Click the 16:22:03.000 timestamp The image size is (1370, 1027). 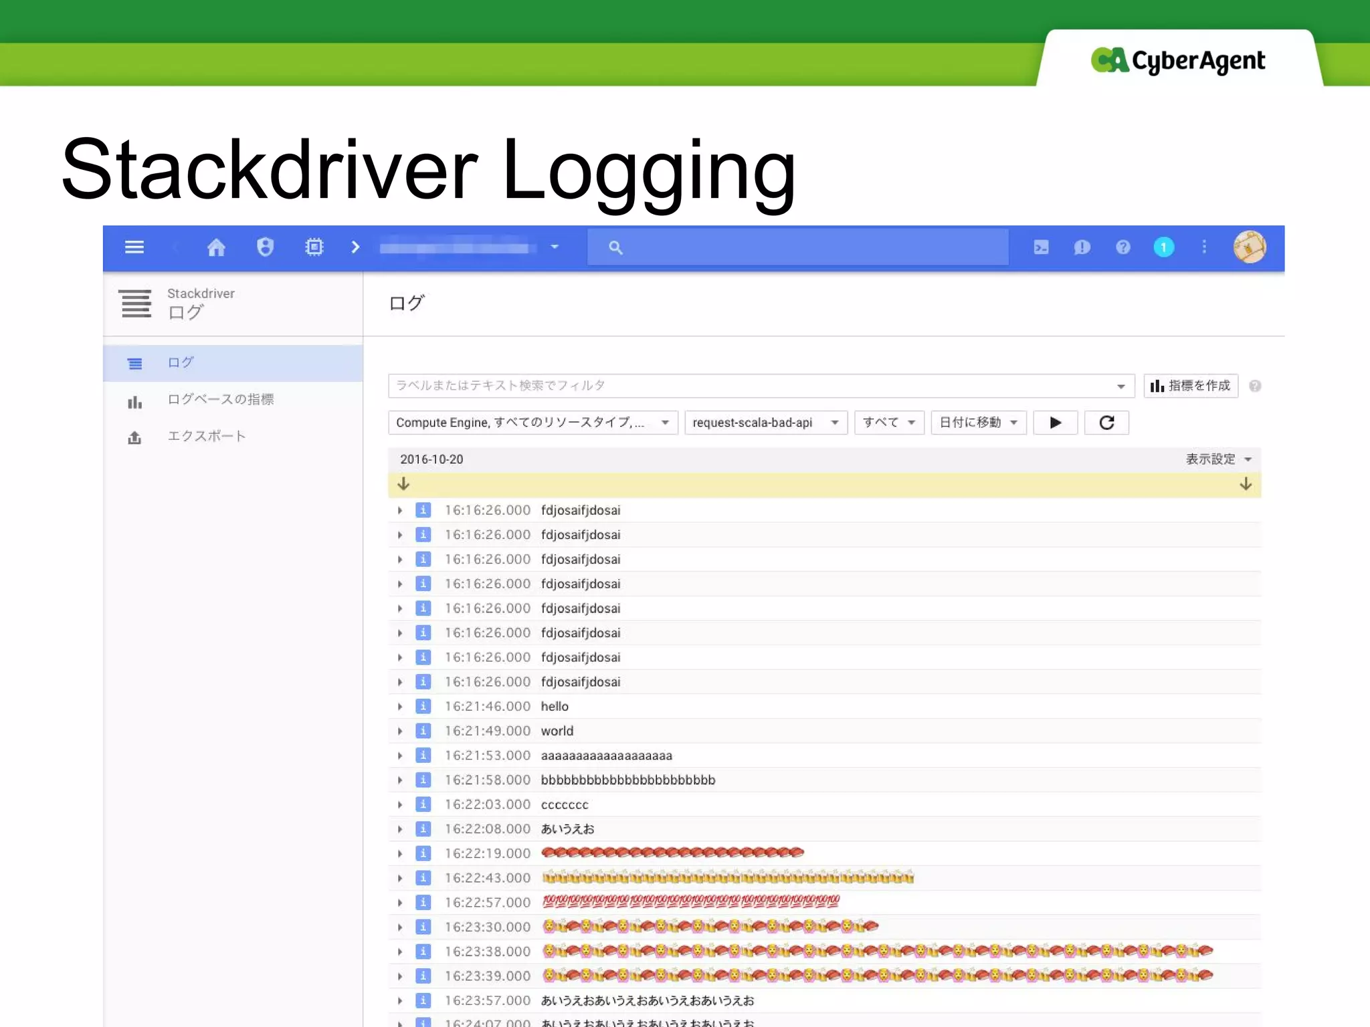(x=488, y=805)
